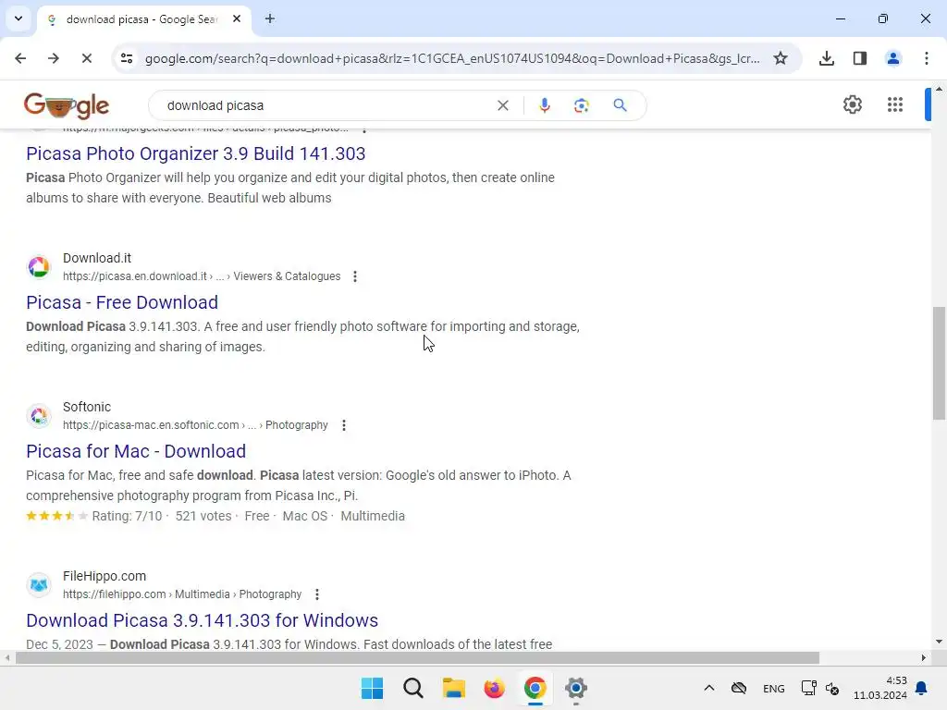Open File Explorer from taskbar
Image resolution: width=947 pixels, height=710 pixels.
453,688
